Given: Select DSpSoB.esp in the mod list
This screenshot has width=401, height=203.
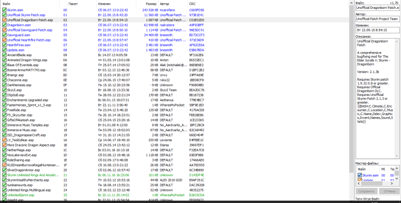Looking at the screenshot, I should 16,95.
